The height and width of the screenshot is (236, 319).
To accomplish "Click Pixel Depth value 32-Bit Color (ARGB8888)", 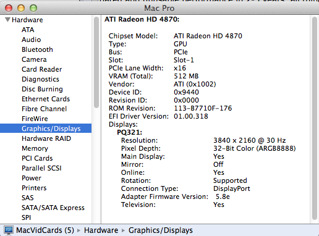I will click(x=255, y=148).
